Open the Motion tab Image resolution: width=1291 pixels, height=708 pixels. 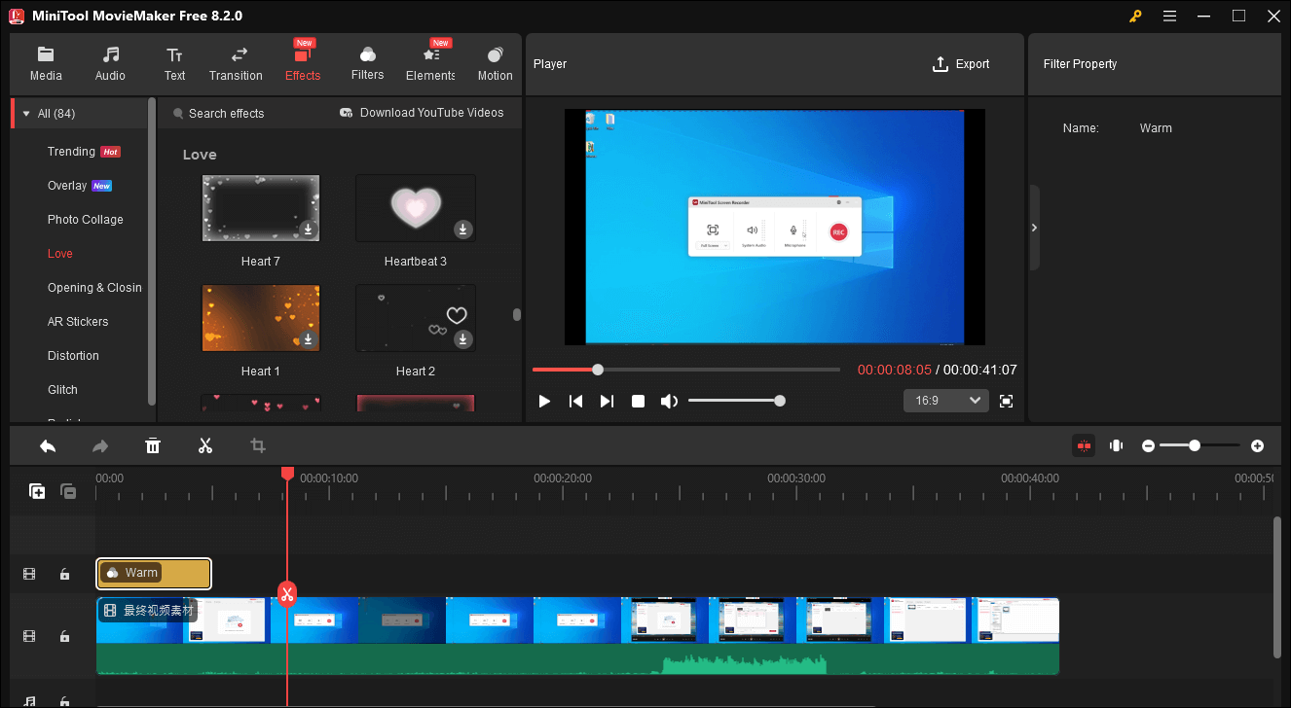pyautogui.click(x=495, y=64)
